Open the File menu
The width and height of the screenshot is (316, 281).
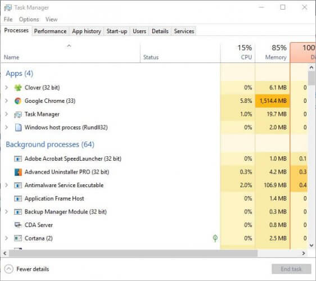click(8, 20)
